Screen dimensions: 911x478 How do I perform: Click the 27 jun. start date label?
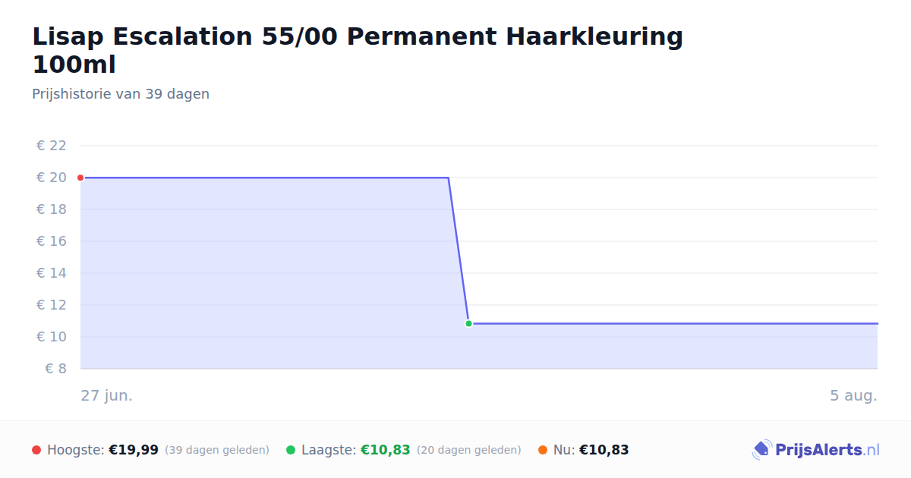pos(107,395)
